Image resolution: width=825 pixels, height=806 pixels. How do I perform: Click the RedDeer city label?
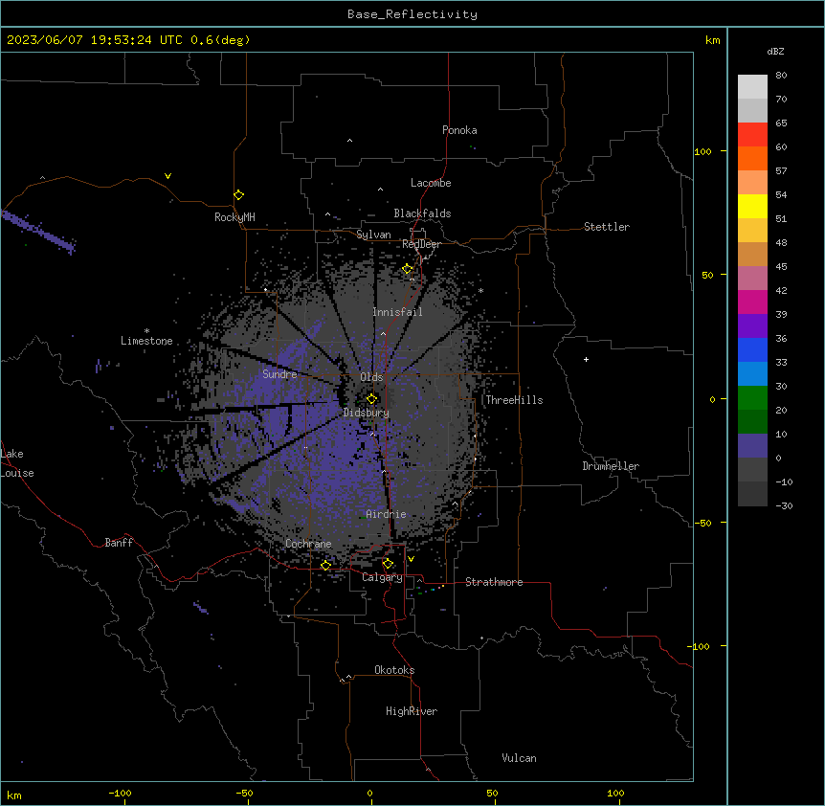(421, 244)
